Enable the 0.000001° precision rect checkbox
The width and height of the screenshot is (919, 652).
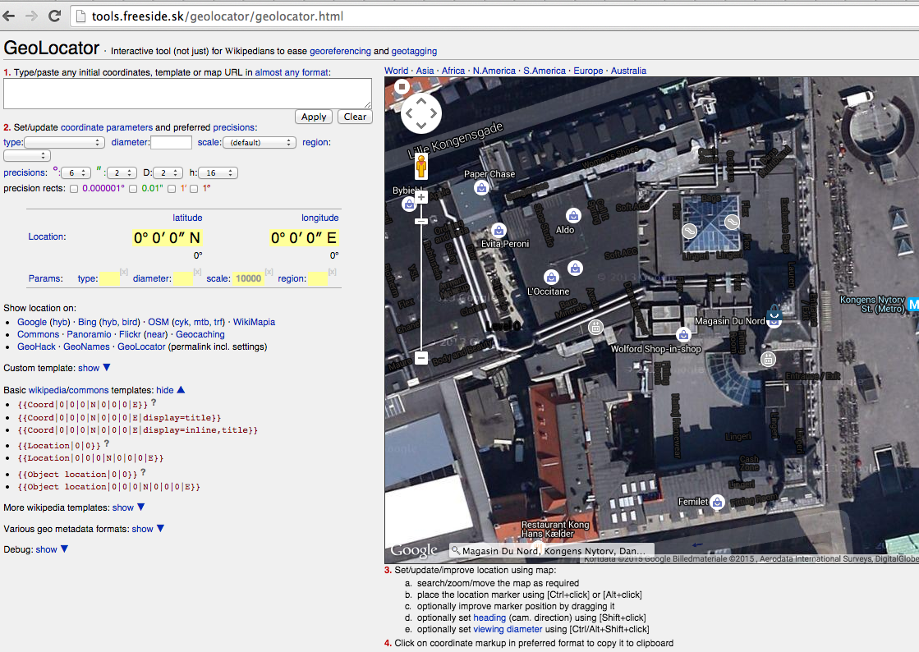tap(74, 189)
